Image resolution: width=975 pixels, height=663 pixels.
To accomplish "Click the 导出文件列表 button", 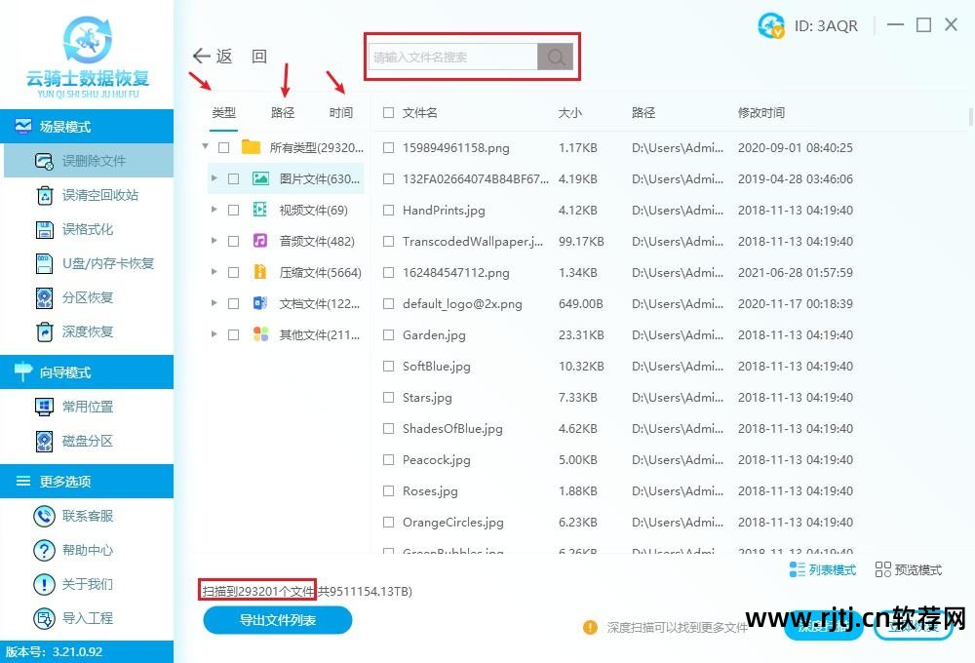I will 277,620.
